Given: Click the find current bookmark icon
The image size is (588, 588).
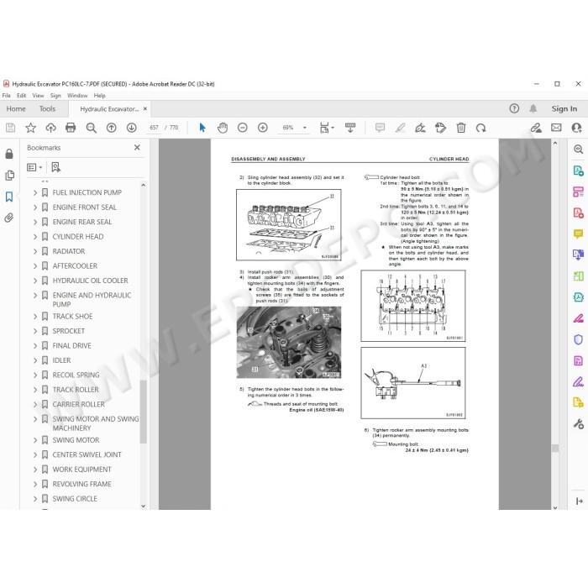Looking at the screenshot, I should (x=56, y=167).
